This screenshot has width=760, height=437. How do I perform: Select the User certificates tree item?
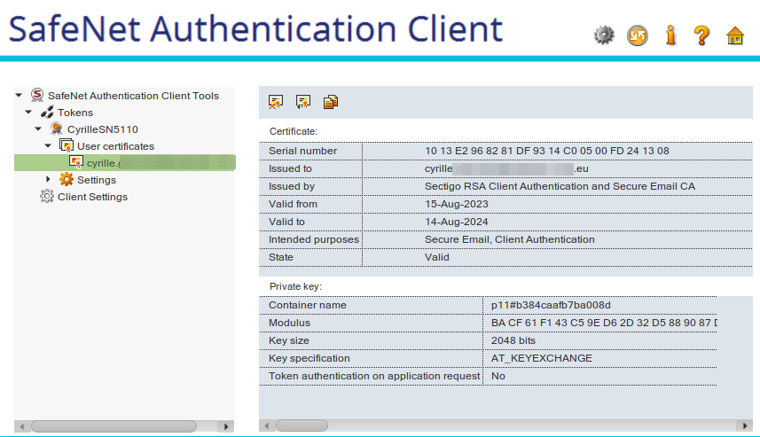coord(115,146)
